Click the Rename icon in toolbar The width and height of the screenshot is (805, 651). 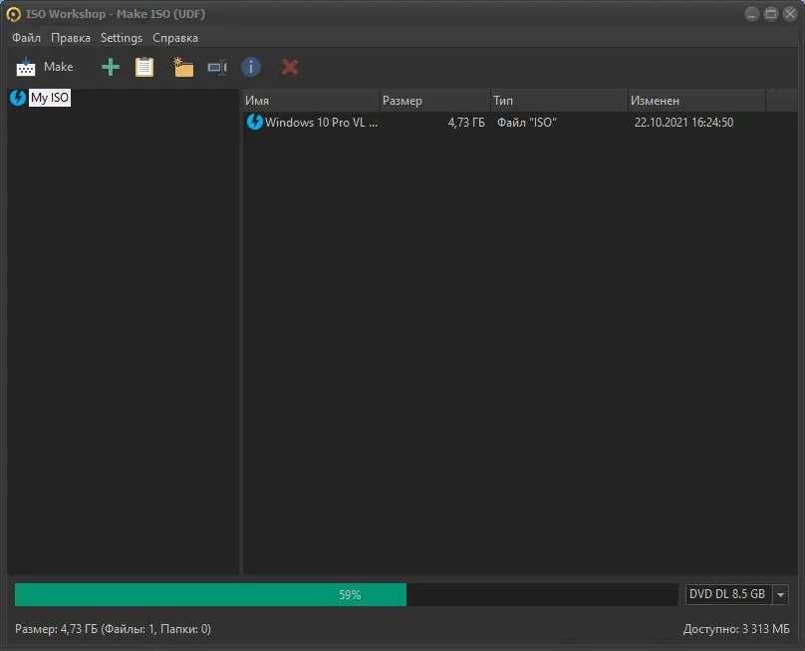pyautogui.click(x=217, y=68)
